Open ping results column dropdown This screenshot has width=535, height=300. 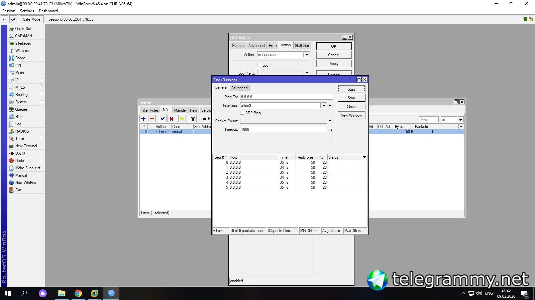point(364,157)
